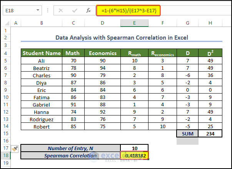232x169 pixels.
Task: Click the Student Name header cell
Action: 41,53
